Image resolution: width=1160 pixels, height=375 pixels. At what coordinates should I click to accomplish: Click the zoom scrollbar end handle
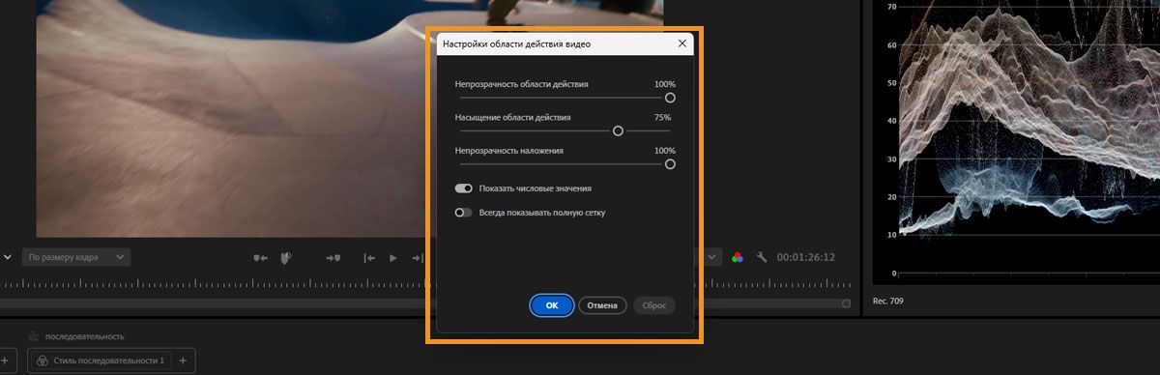tap(846, 303)
